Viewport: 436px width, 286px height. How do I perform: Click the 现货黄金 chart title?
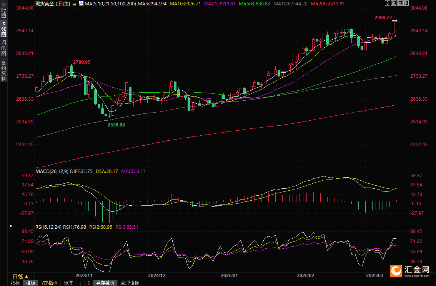45,4
